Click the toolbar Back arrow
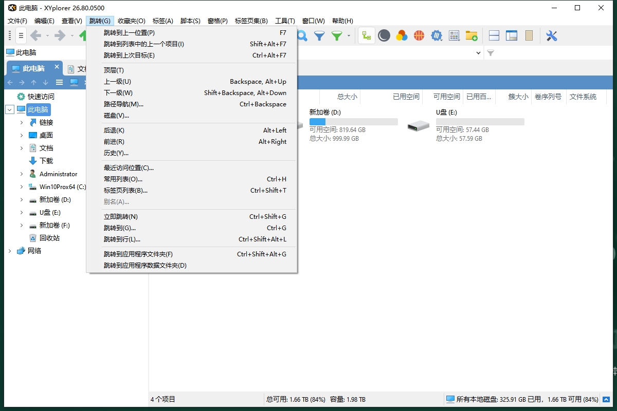The height and width of the screenshot is (411, 617). 35,35
